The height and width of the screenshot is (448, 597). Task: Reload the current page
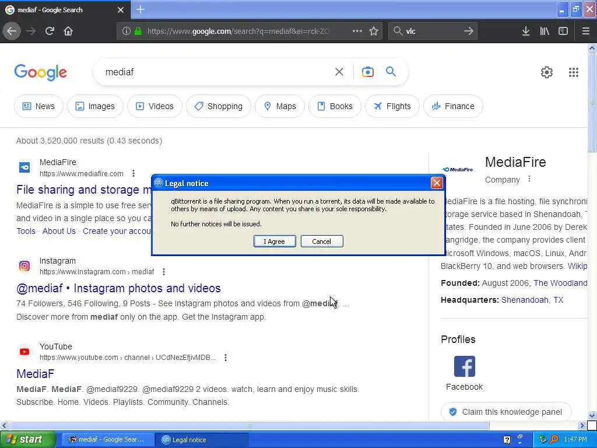(50, 31)
